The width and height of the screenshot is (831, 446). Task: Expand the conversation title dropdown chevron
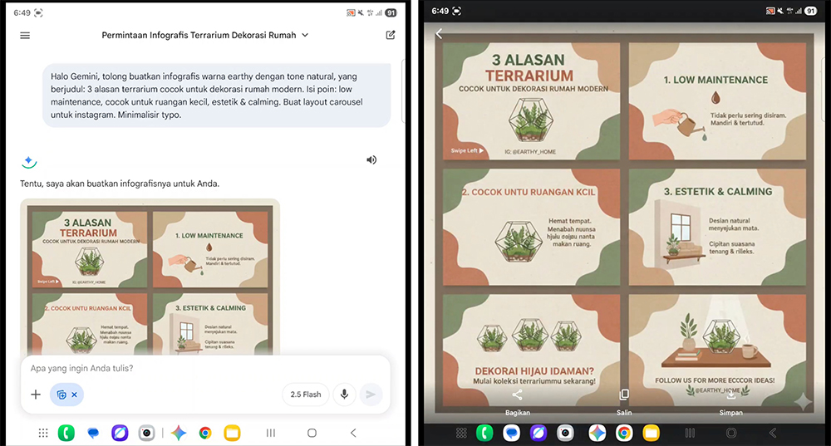305,36
